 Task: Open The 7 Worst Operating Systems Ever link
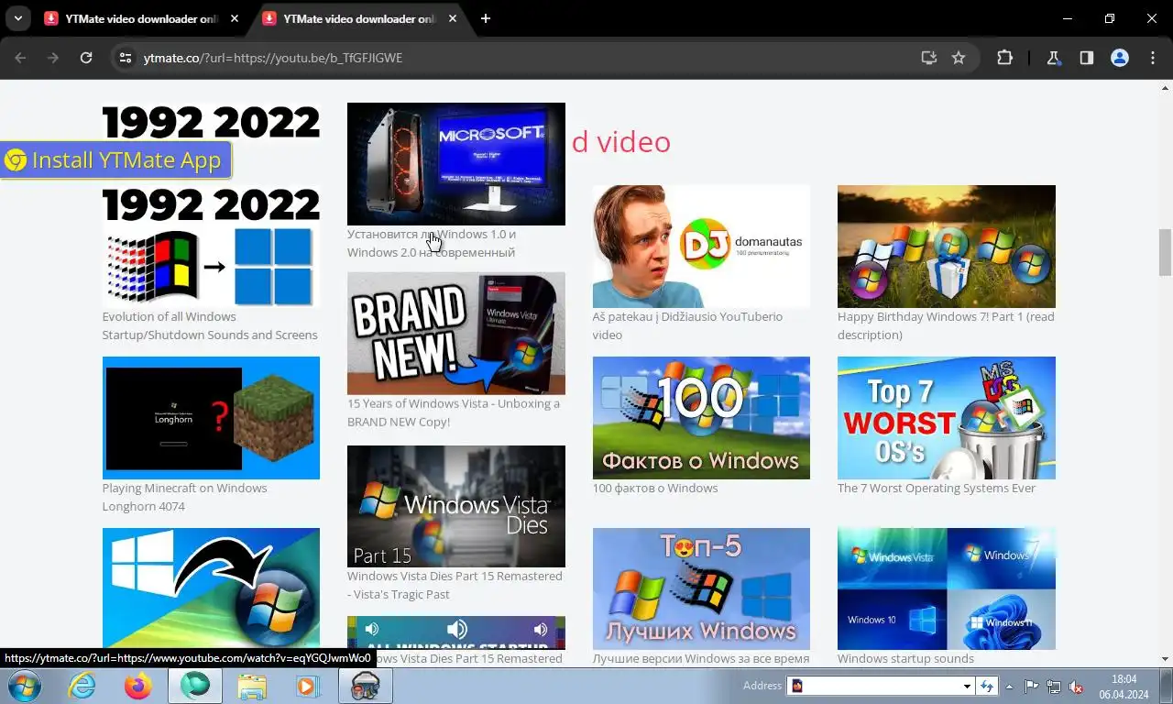click(937, 488)
